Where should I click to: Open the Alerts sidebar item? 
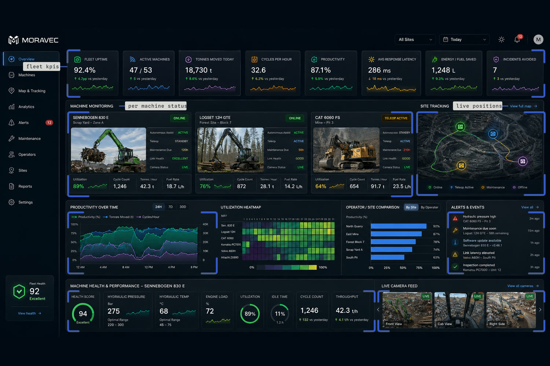click(x=31, y=123)
